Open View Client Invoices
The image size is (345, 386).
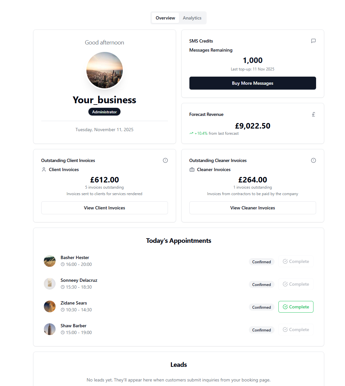(x=104, y=207)
